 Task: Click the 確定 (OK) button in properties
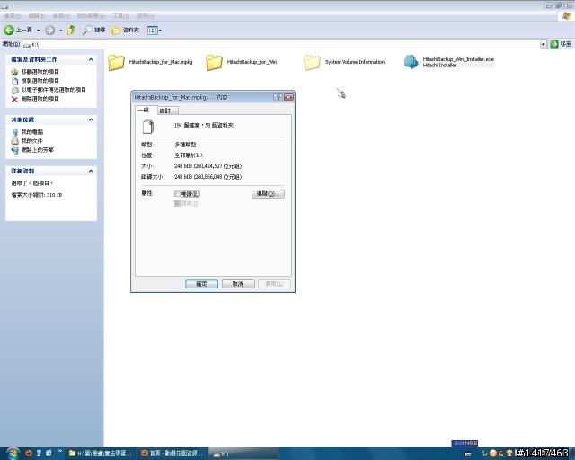click(x=201, y=284)
